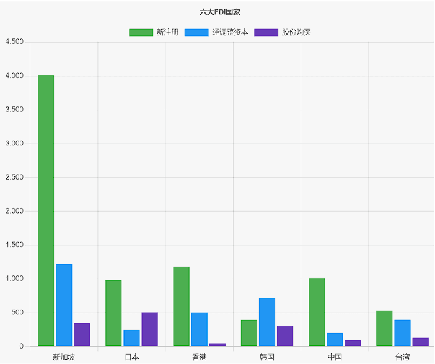The width and height of the screenshot is (435, 364).
Task: Select the purple 中国 bar
Action: pos(353,343)
